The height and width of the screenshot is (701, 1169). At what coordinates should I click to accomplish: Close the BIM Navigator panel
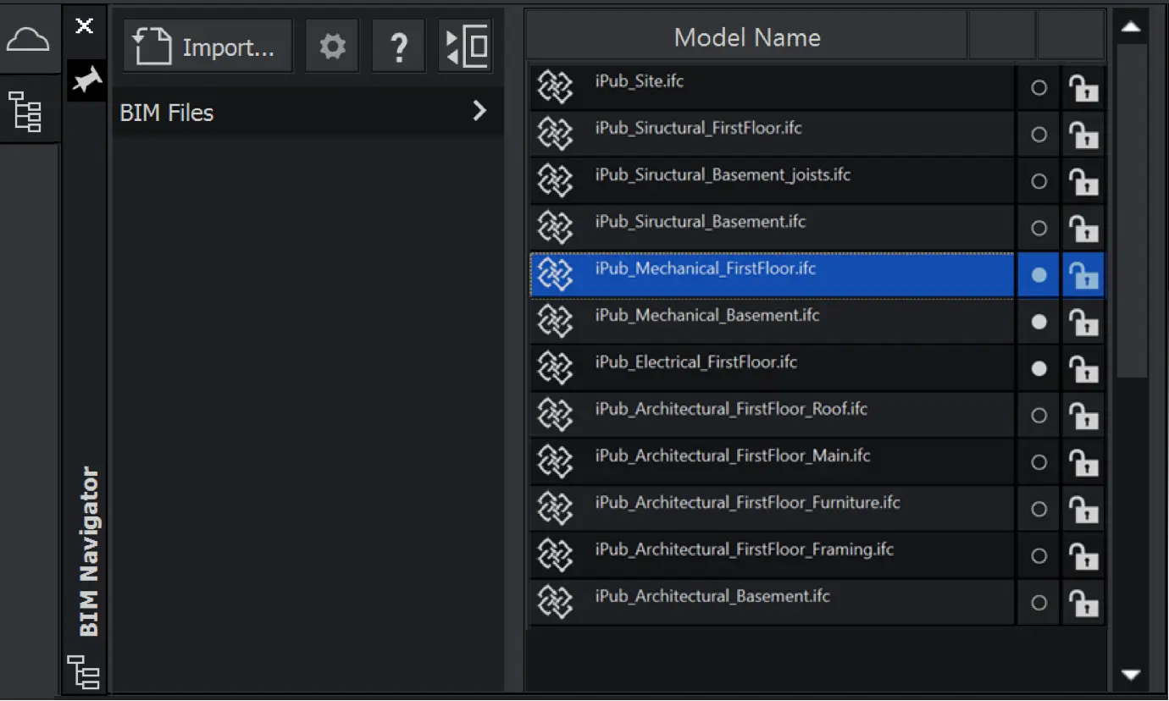click(85, 26)
